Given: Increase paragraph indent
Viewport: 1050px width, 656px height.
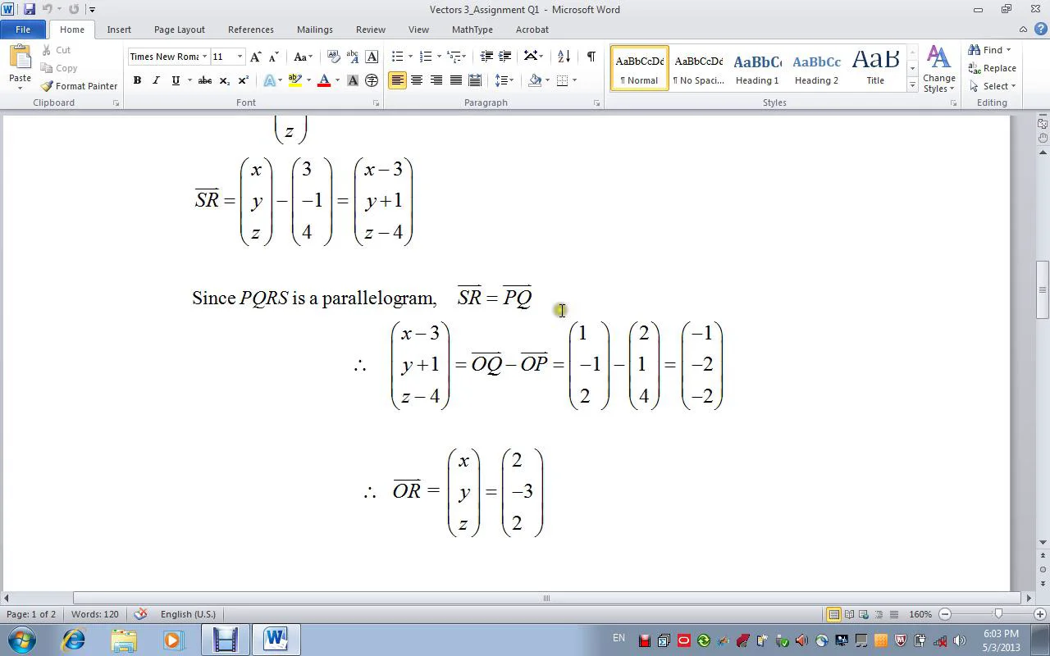Looking at the screenshot, I should click(505, 57).
